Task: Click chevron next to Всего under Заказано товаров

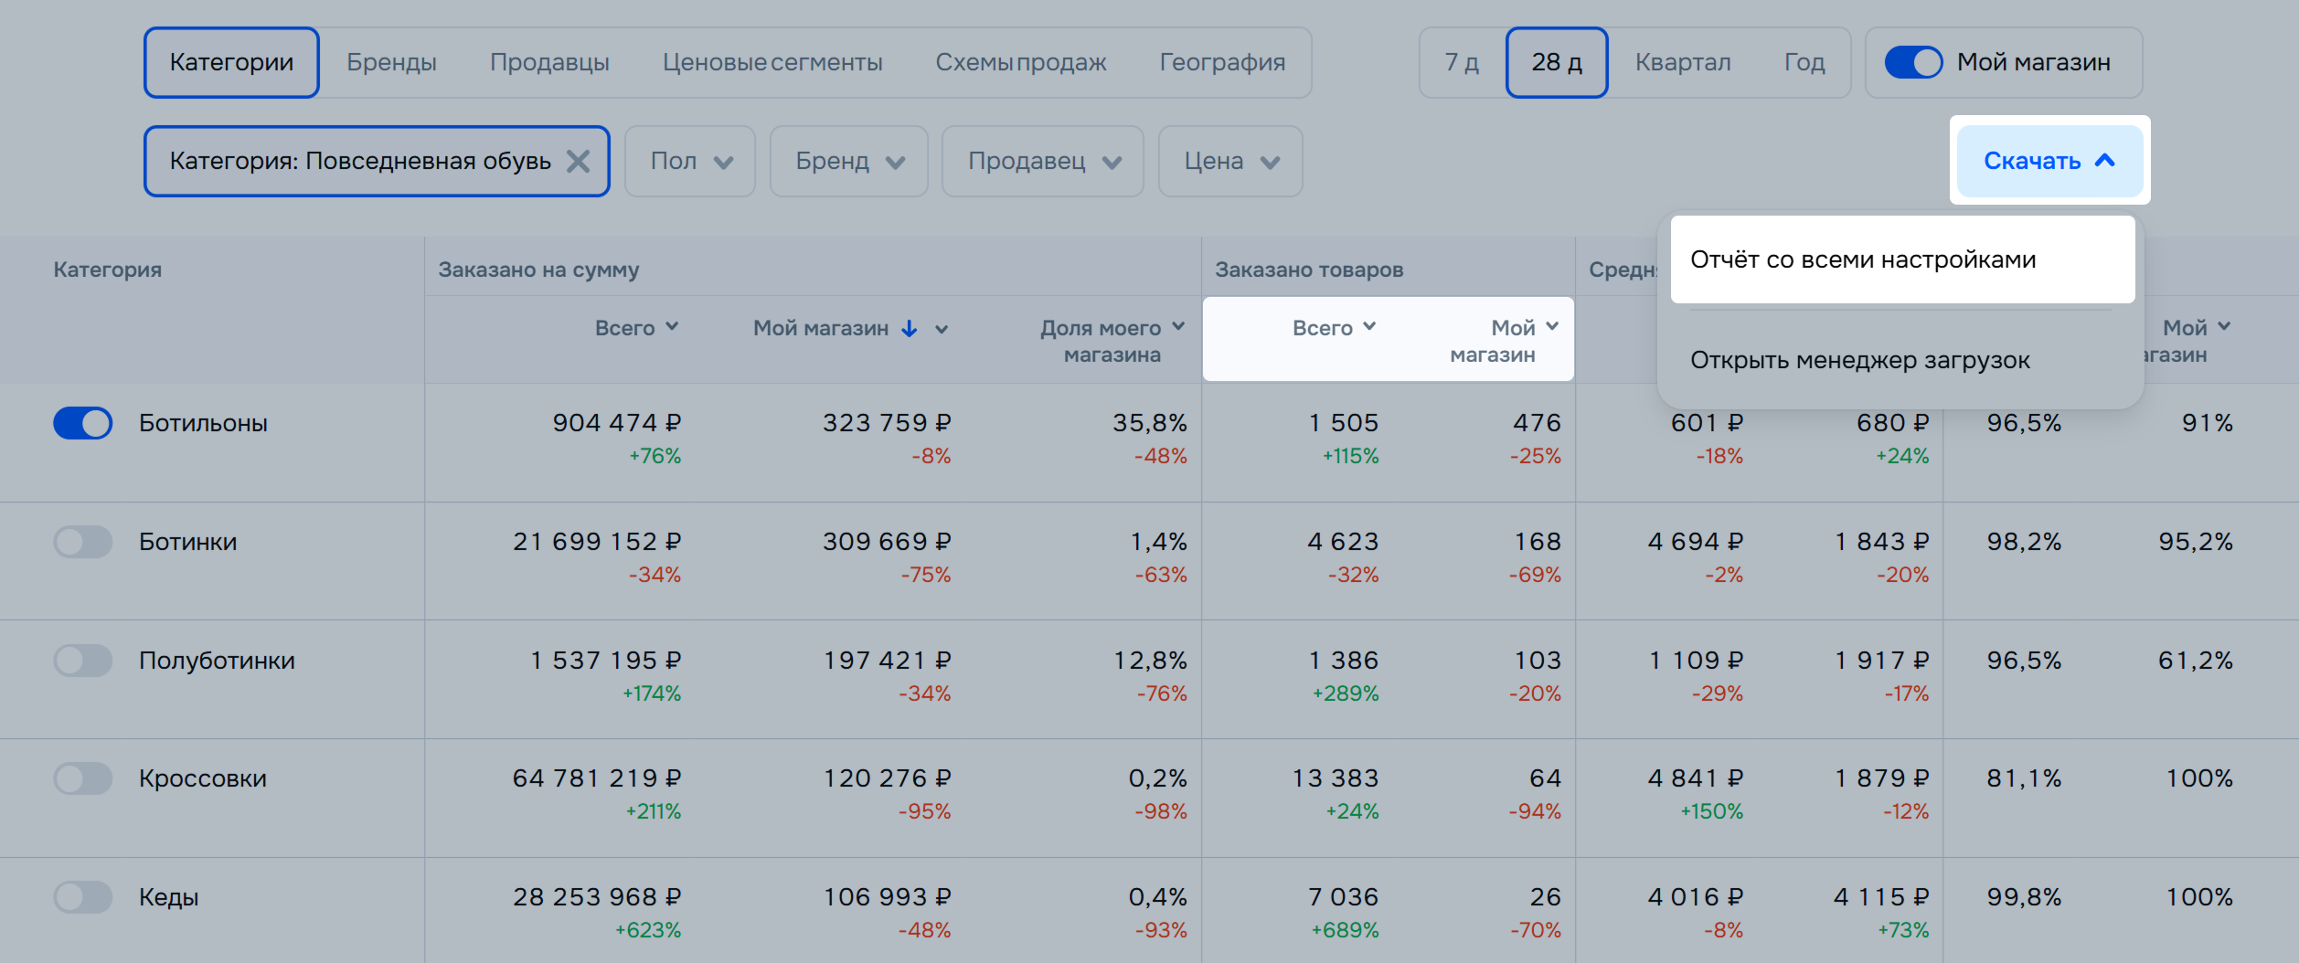Action: [1369, 327]
